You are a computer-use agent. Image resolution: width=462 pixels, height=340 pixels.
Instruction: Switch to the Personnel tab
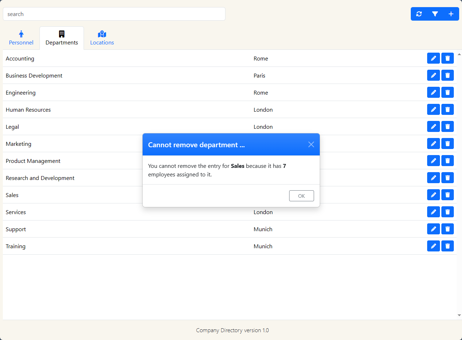pyautogui.click(x=21, y=38)
